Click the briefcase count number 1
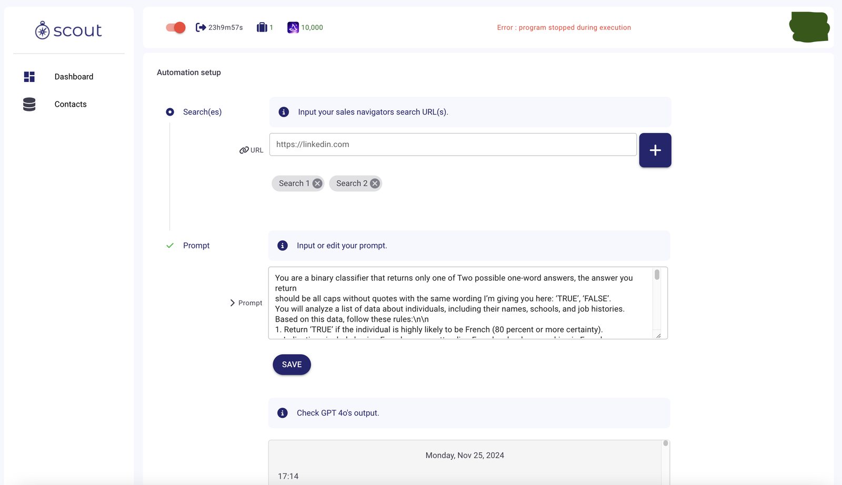This screenshot has width=842, height=485. [272, 27]
